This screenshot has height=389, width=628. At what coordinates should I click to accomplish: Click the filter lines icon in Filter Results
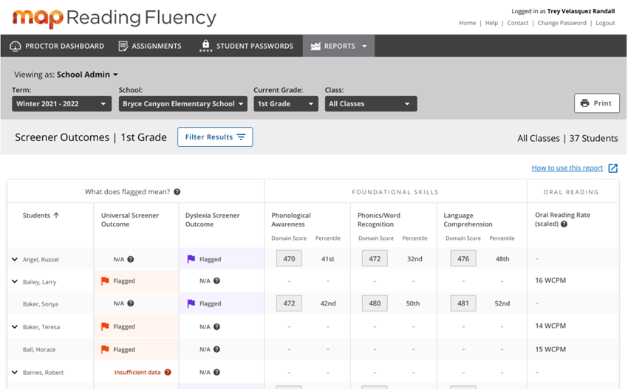click(x=241, y=137)
